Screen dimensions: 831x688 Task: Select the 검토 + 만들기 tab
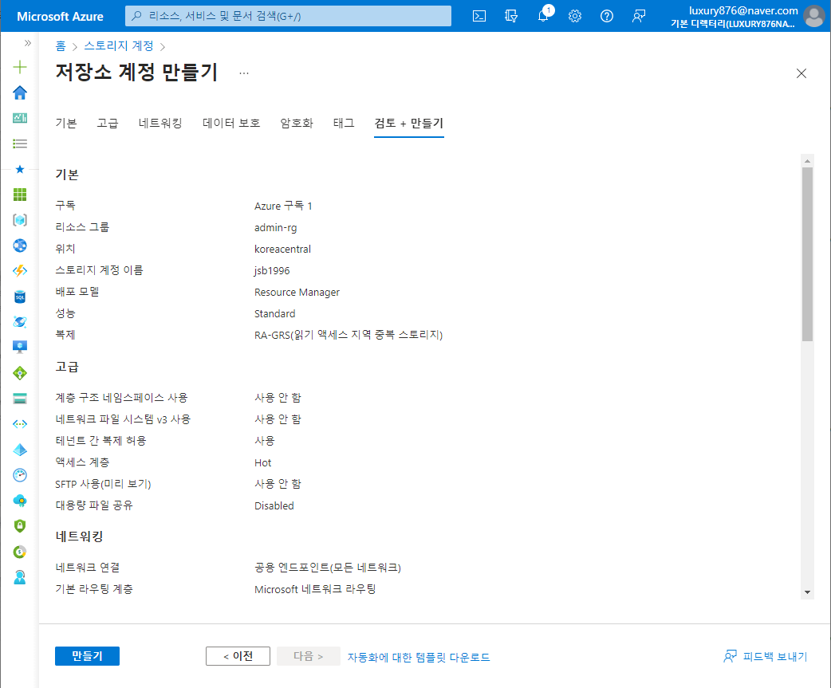pos(408,123)
